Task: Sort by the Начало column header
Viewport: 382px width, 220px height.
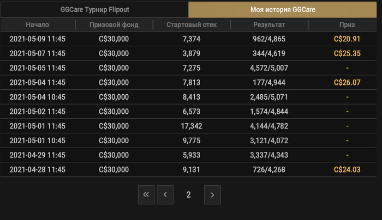Action: [38, 25]
